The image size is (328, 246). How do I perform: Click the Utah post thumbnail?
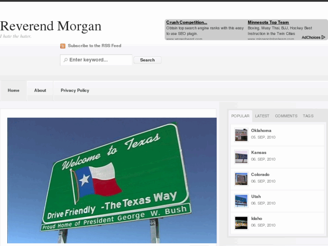pyautogui.click(x=241, y=201)
